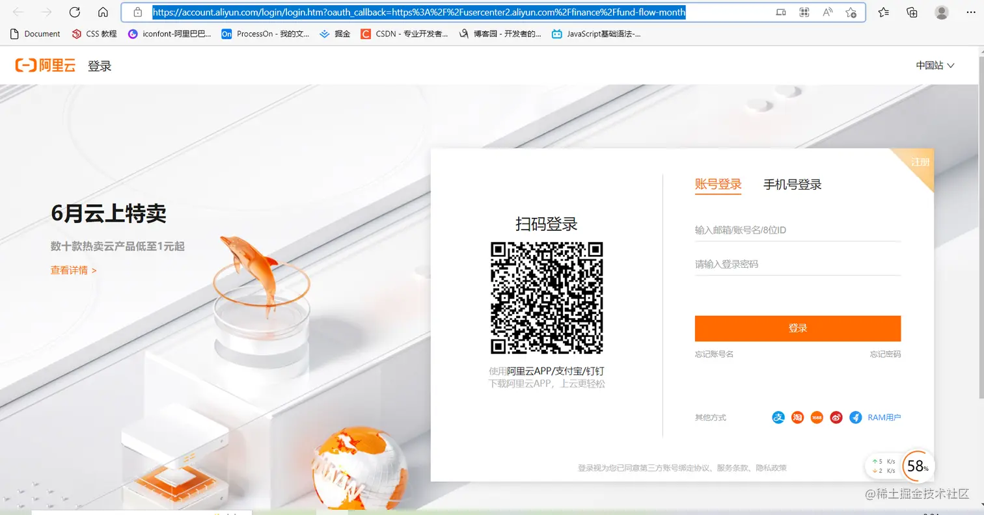Click the 忘记账号名 link
This screenshot has width=984, height=515.
(714, 354)
